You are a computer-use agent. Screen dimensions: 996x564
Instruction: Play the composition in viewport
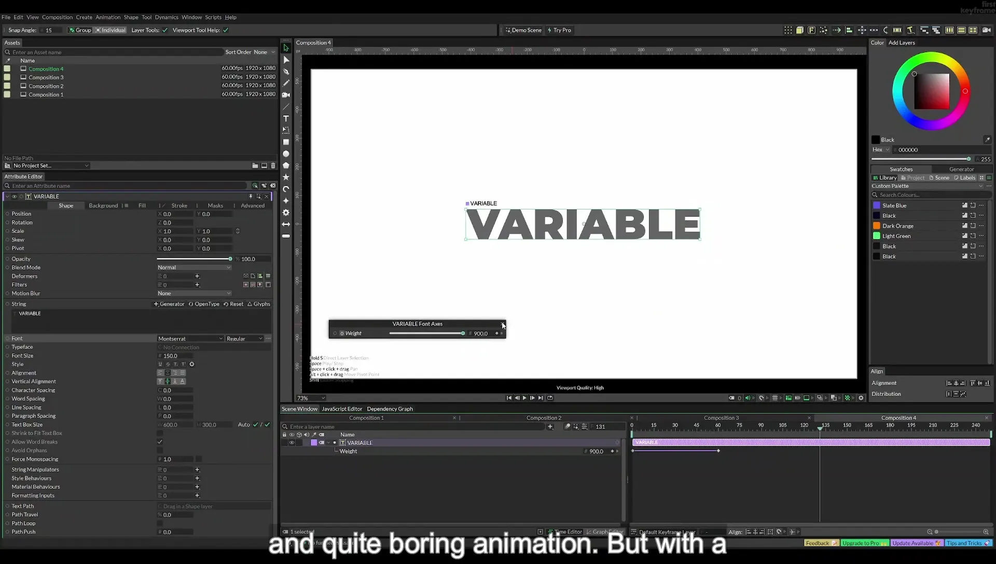tap(524, 398)
